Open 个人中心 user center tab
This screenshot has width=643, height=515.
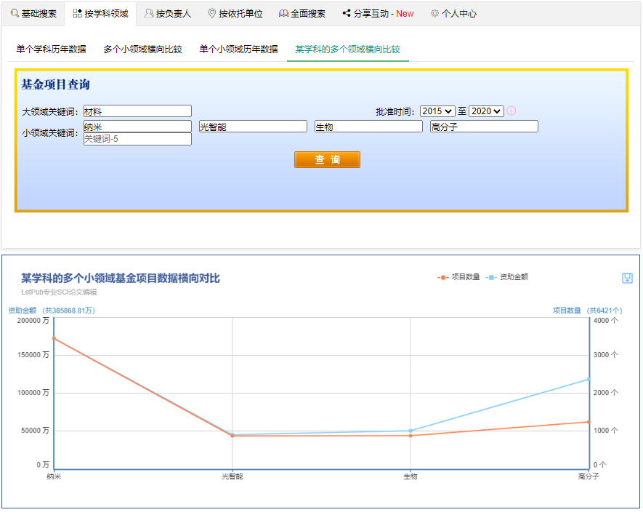[453, 14]
